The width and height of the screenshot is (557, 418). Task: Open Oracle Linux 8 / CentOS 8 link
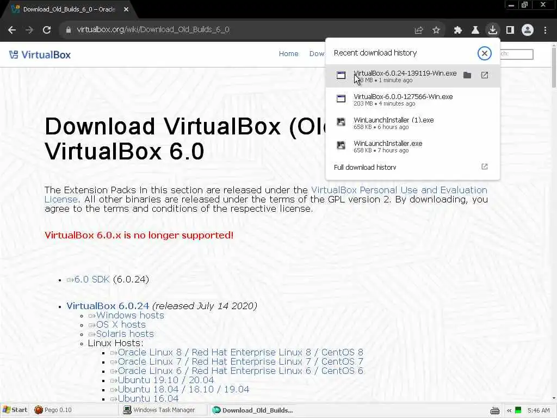240,352
